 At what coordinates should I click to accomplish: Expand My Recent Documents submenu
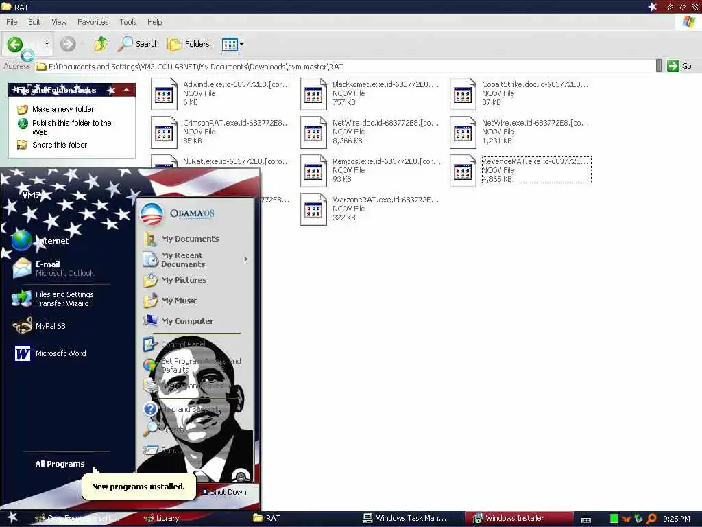(195, 259)
